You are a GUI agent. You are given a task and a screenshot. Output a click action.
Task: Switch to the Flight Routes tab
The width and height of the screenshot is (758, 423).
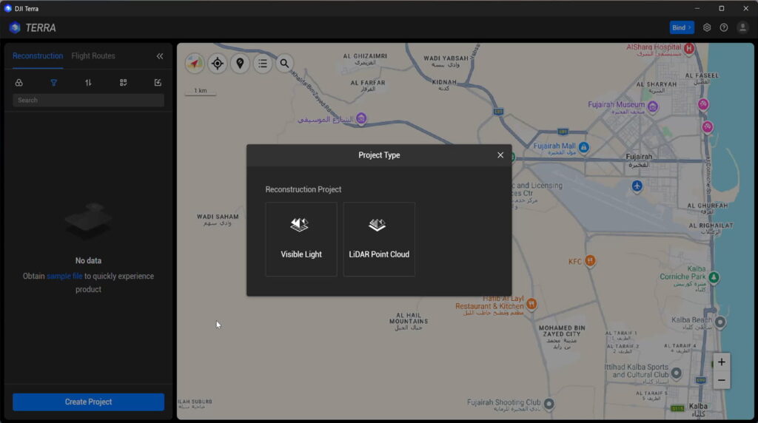93,56
